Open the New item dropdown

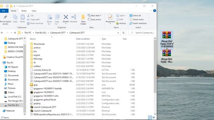click(x=94, y=16)
